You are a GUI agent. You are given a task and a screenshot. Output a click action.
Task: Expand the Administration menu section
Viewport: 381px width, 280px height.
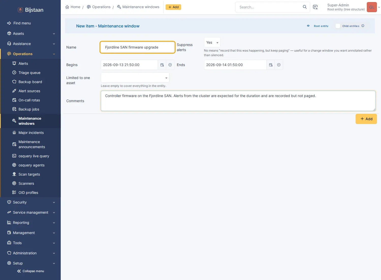(30, 253)
